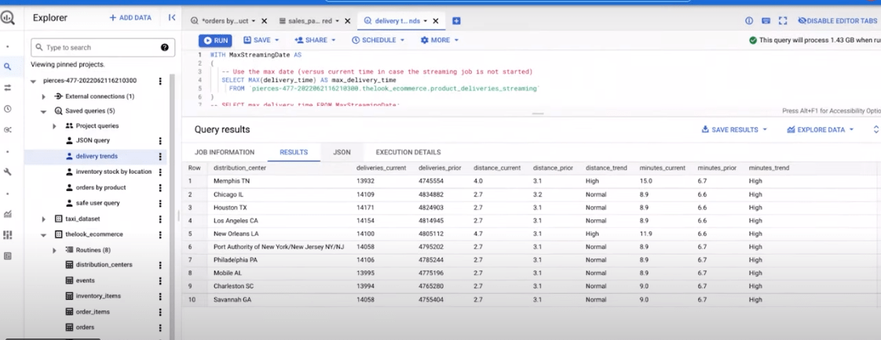Collapse the thelook_ecommerce dataset

click(44, 234)
